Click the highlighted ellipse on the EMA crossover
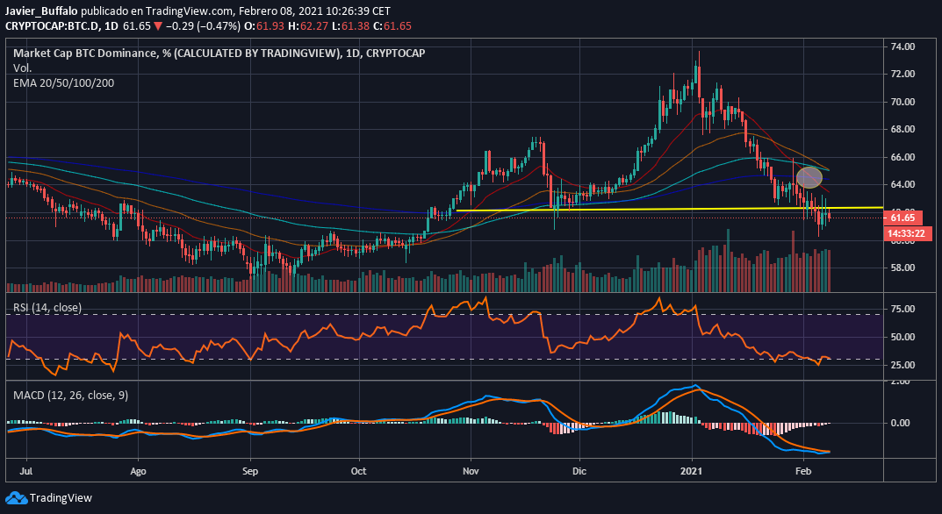 point(809,176)
